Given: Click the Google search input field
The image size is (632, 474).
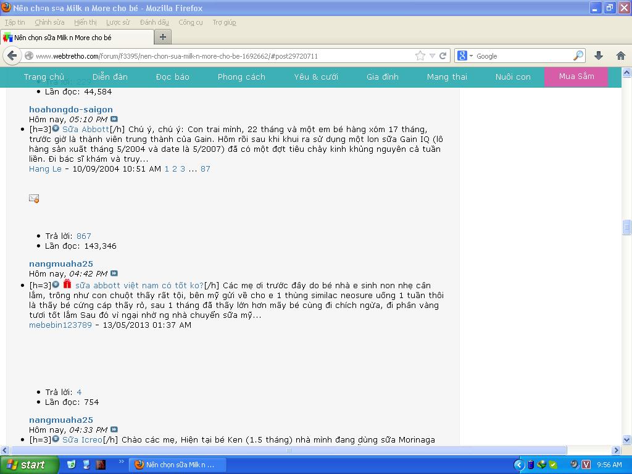Looking at the screenshot, I should pos(523,56).
